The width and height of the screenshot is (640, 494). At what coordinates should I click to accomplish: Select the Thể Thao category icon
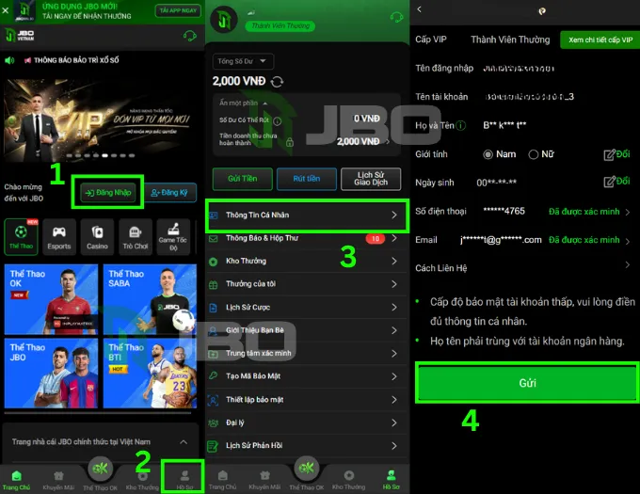[22, 237]
